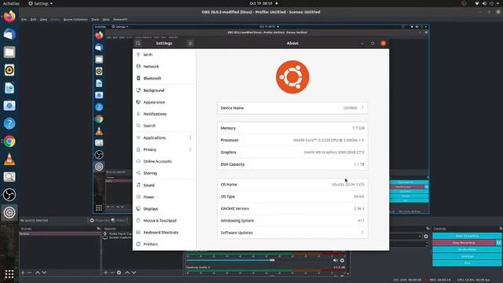Image resolution: width=503 pixels, height=283 pixels.
Task: Adjust the transition duration stepper
Action: pos(427,244)
